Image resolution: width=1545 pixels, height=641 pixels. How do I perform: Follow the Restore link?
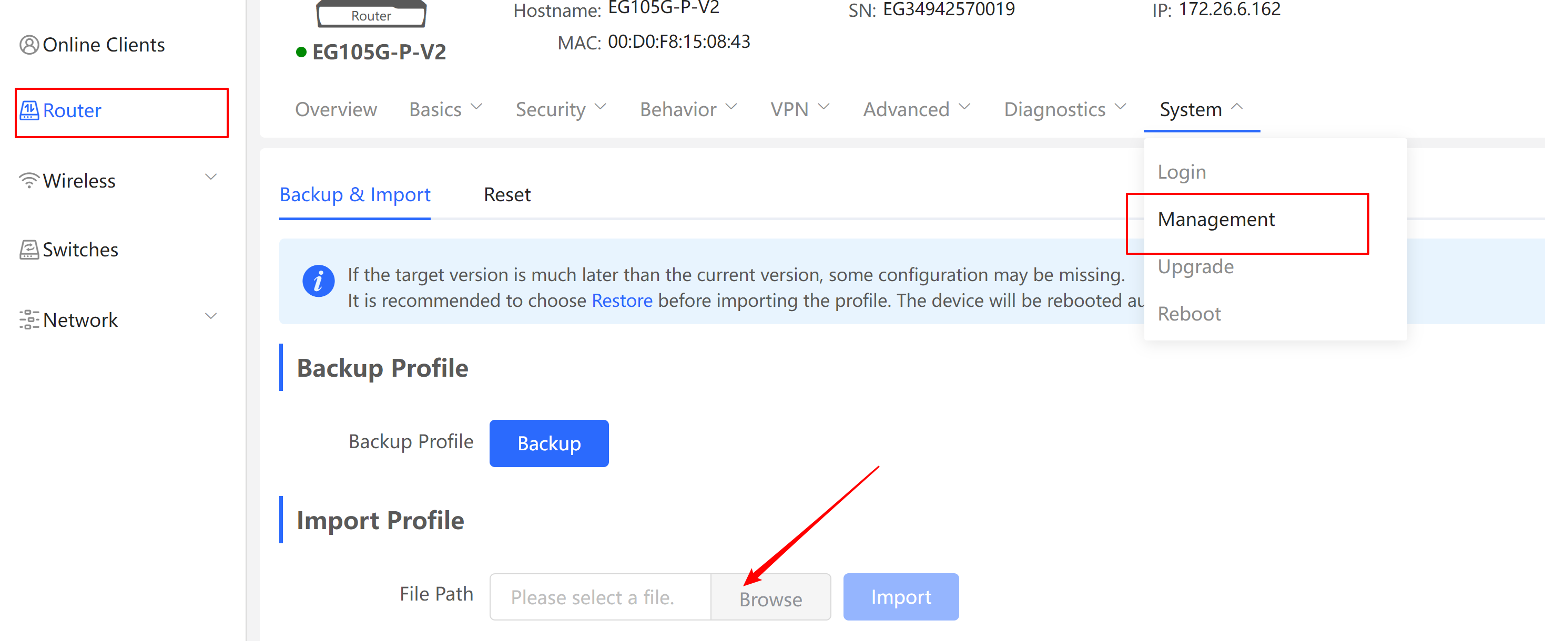coord(622,300)
